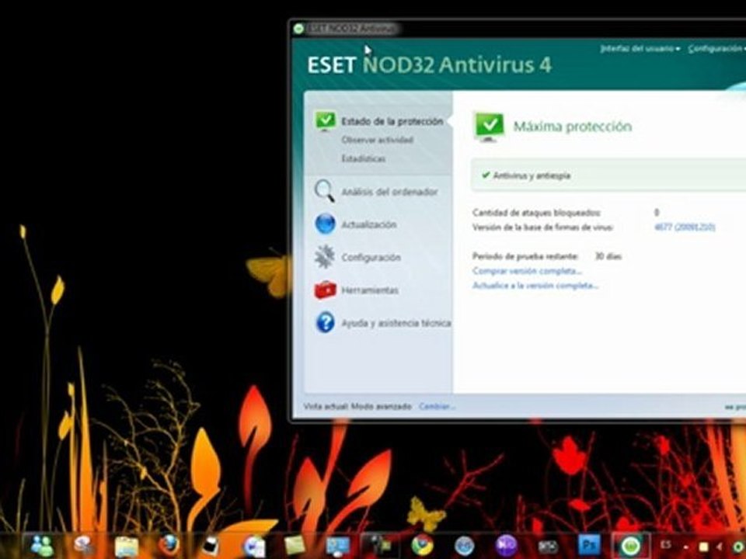Click the ESET icon in window title bar

298,29
